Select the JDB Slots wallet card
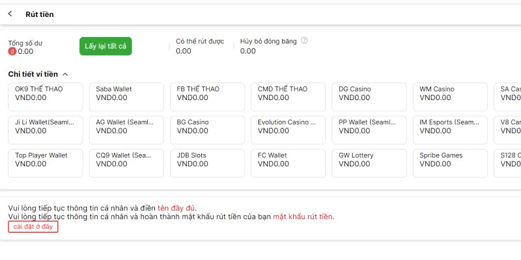The width and height of the screenshot is (521, 260). tap(206, 162)
